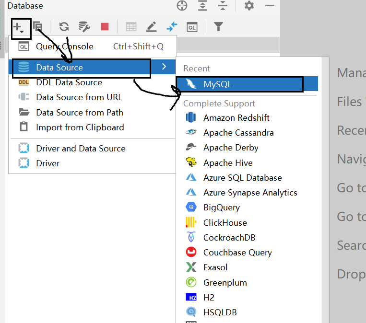Select the Driver menu item

tap(92, 163)
